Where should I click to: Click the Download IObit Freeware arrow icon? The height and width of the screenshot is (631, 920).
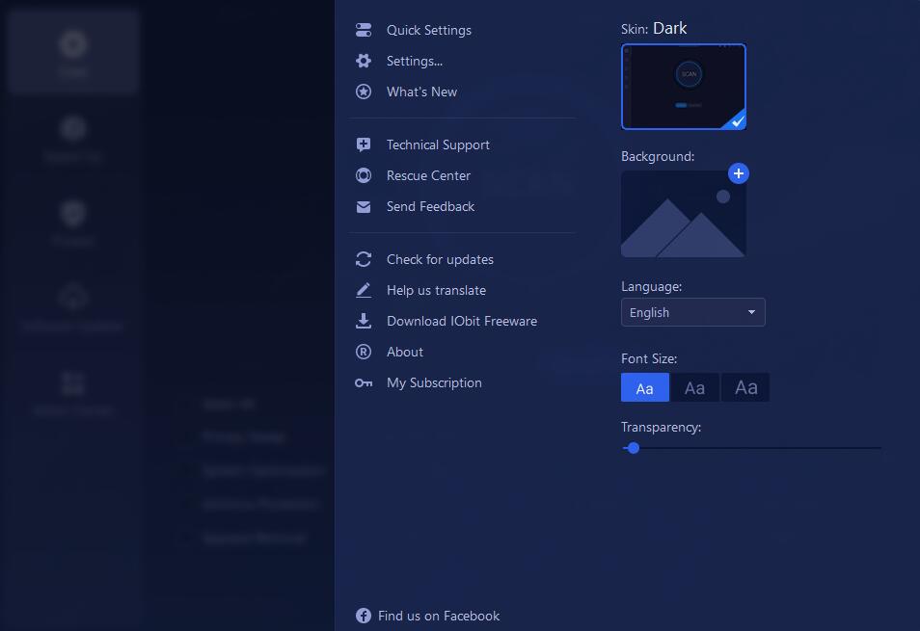pos(364,321)
